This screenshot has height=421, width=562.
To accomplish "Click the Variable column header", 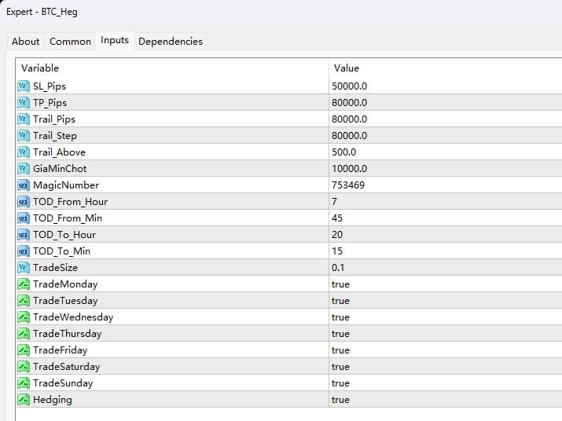I will click(39, 68).
